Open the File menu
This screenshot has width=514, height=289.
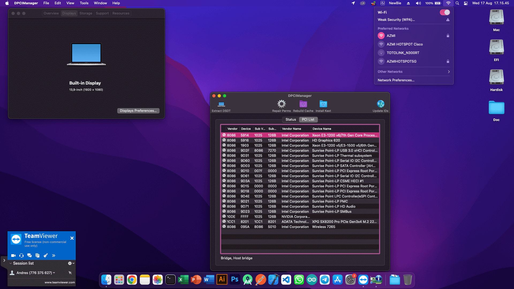[x=46, y=3]
